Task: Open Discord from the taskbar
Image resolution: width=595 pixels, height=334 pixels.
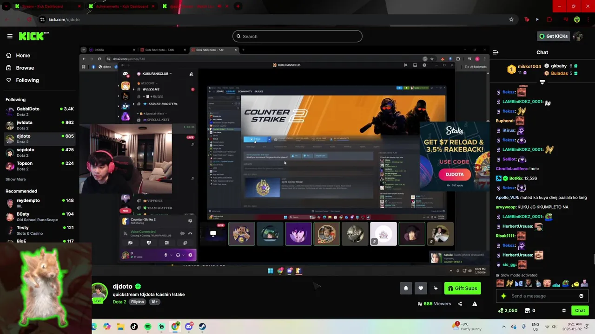Action: pyautogui.click(x=189, y=327)
